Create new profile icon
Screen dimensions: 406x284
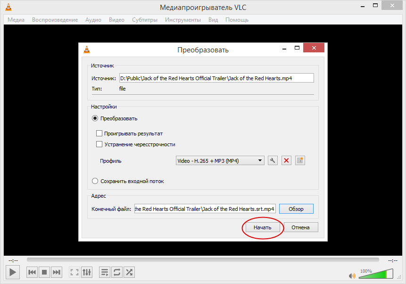pos(300,161)
